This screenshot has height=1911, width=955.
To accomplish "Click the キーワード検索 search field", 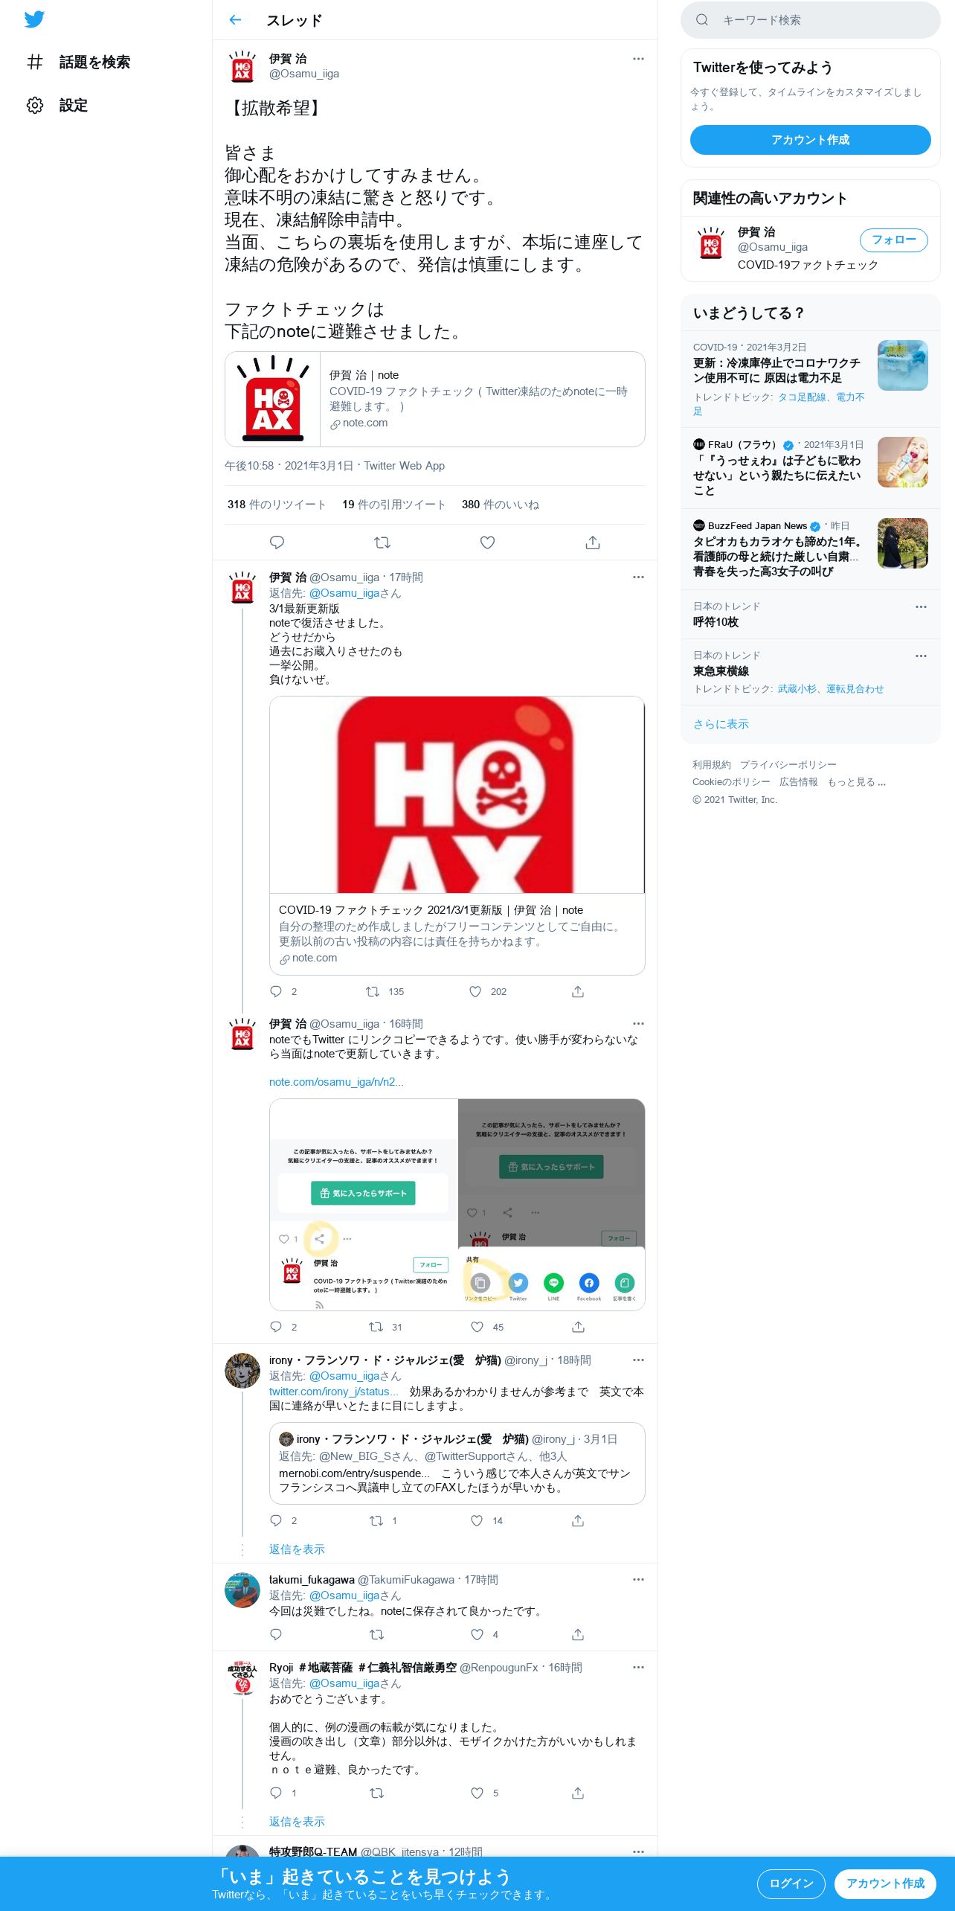I will (x=811, y=20).
